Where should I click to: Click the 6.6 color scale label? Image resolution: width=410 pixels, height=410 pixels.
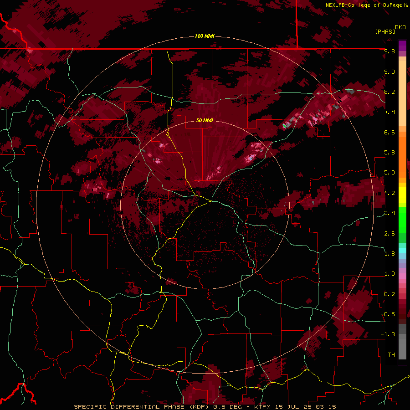(389, 132)
